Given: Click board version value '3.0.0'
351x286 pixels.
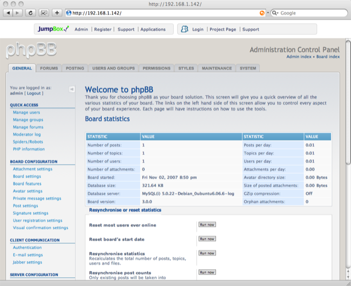Looking at the screenshot, I should click(x=147, y=201).
